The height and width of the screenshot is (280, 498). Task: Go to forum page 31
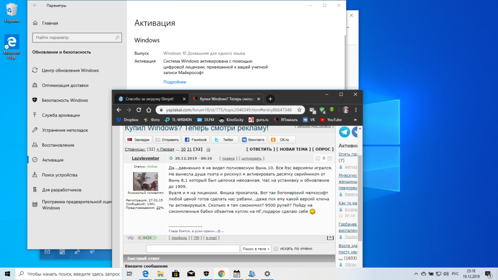189,149
